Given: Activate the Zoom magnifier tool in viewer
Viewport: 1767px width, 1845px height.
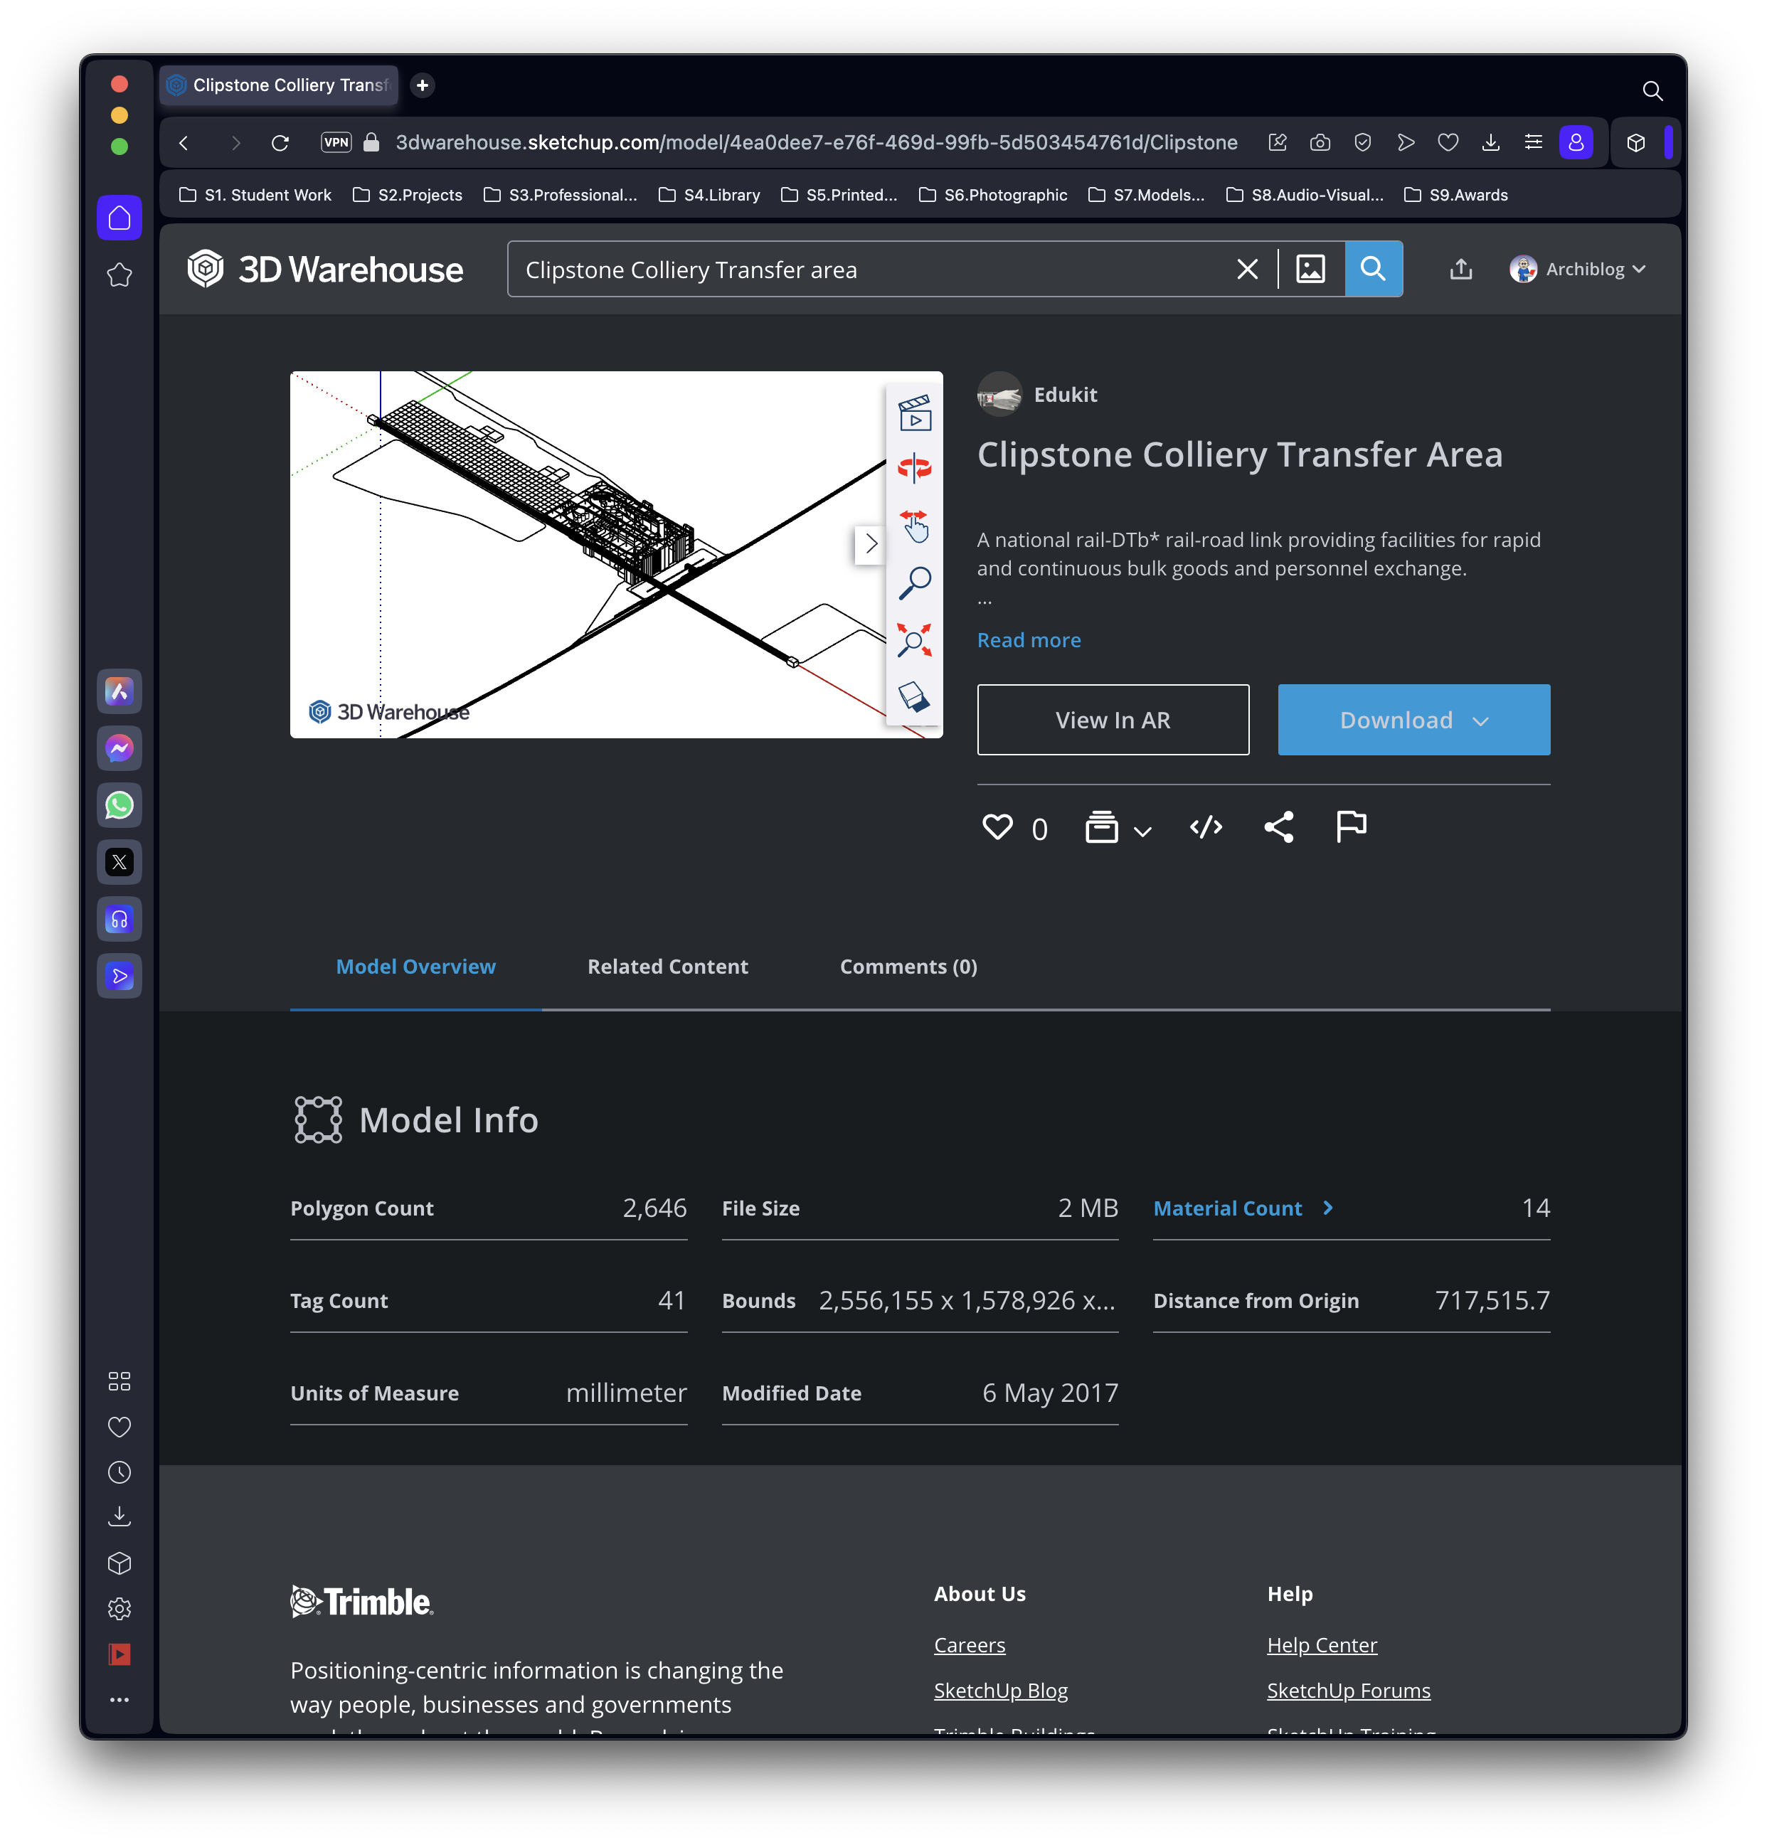Looking at the screenshot, I should [914, 583].
